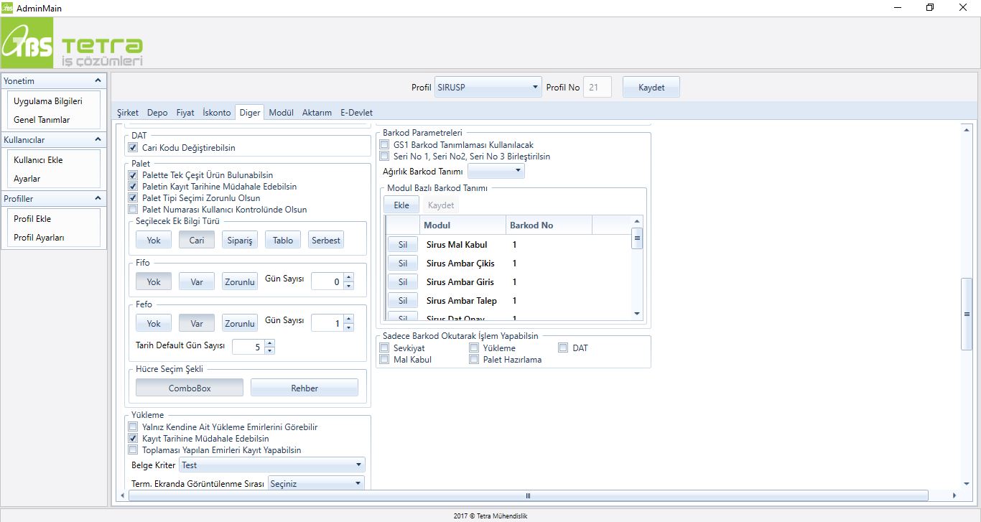
Task: Check the Palet Hazırlama checkbox
Action: 474,360
